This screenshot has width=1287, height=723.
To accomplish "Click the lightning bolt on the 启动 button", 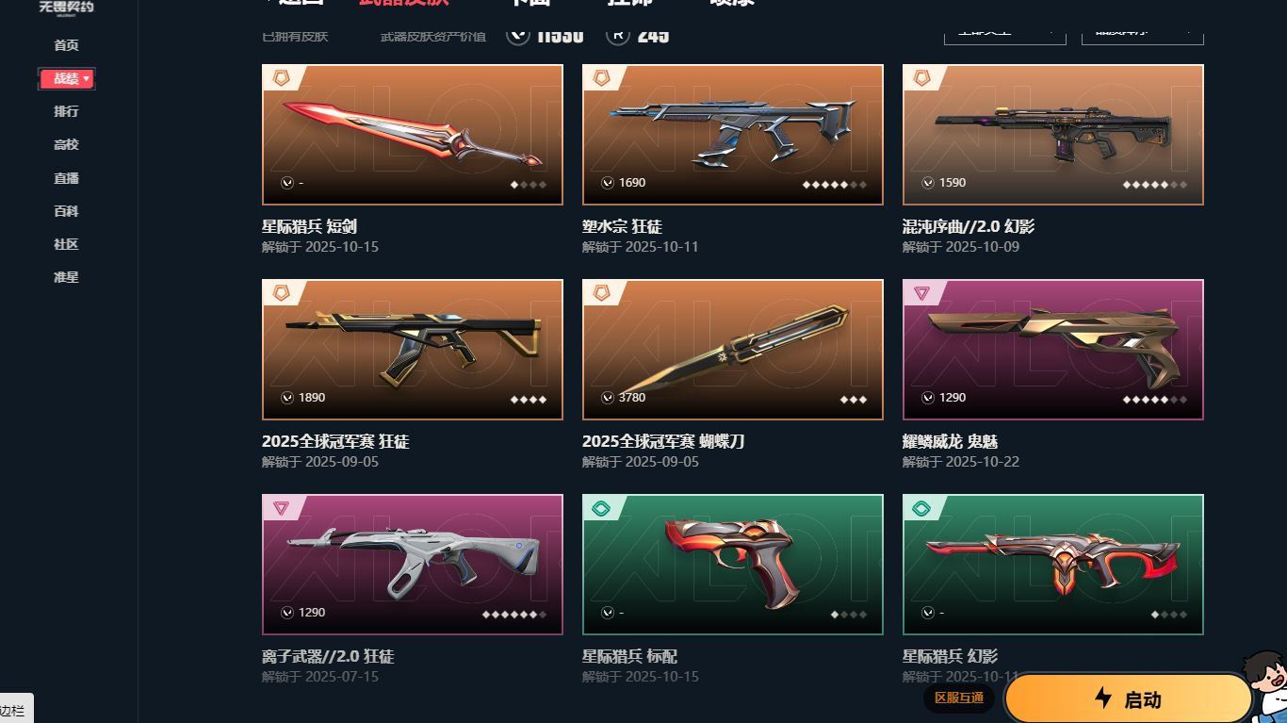I will [1103, 698].
